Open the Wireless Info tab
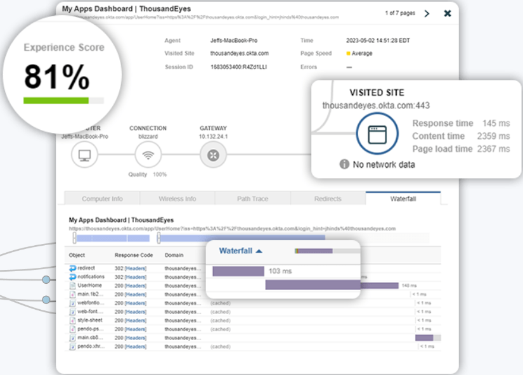 point(178,199)
